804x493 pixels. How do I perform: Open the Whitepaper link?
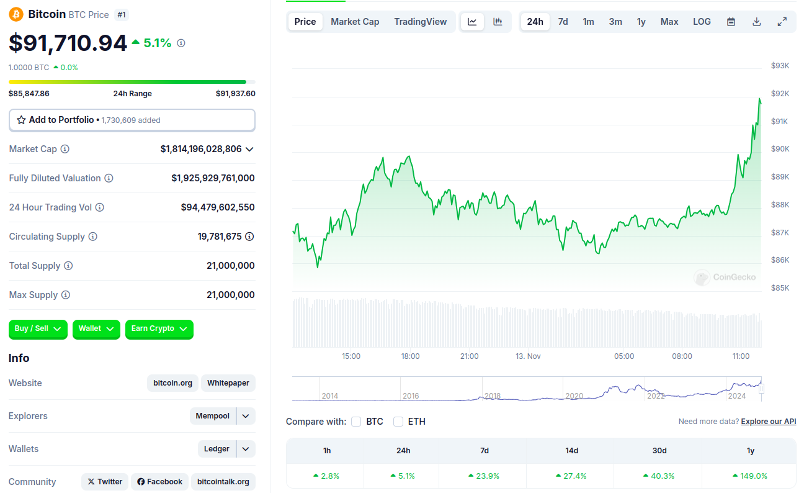pos(228,383)
